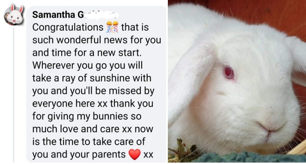Click the party popper emoji

112,27
